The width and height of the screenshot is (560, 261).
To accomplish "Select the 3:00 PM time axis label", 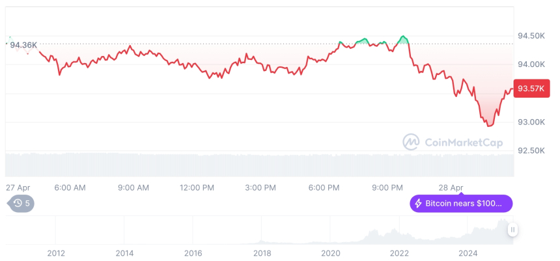I will coord(260,187).
